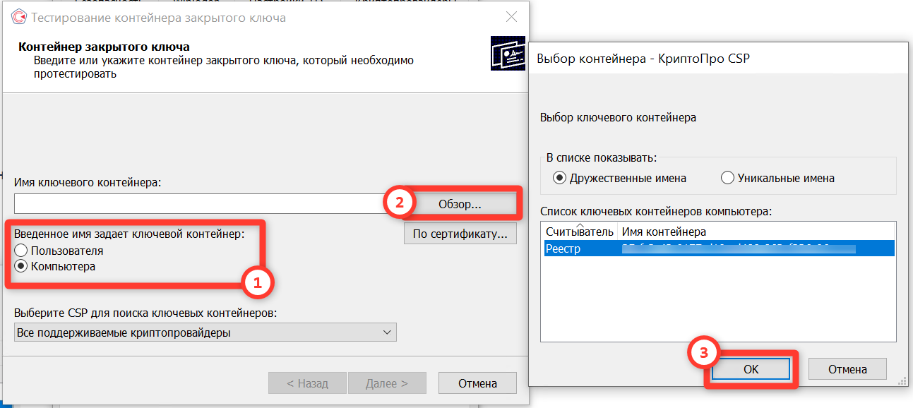Sort by the Имя контейнера column header
Viewport: 913px width, 408px height.
coord(756,232)
